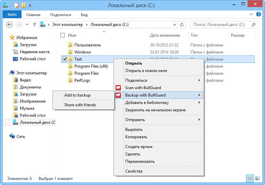Open recent locations dropdown arrow
Screen dimensions: 265x185
pyautogui.click(x=27, y=25)
